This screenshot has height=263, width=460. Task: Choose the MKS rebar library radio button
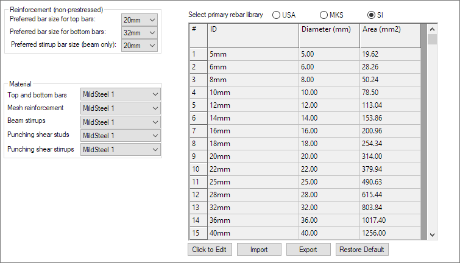[324, 15]
